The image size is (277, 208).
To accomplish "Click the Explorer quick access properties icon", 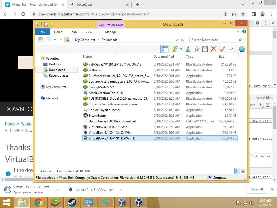I will (46, 24).
